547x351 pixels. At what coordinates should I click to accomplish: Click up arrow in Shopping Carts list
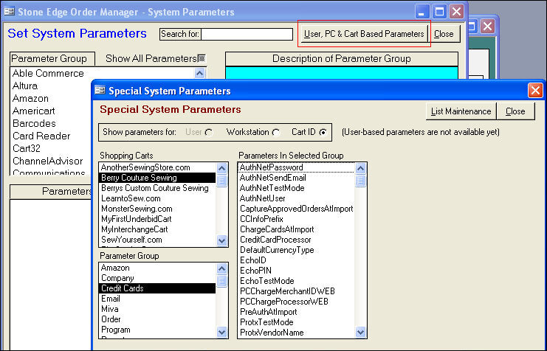coord(222,169)
